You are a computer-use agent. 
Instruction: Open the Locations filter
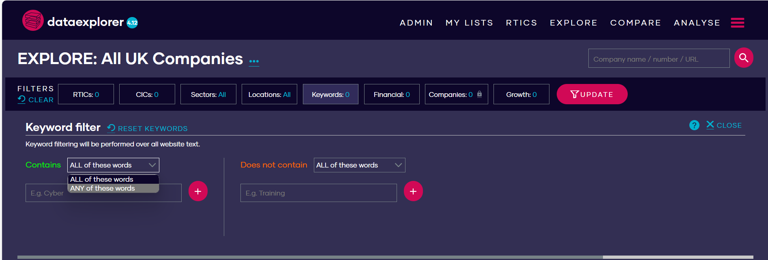(x=269, y=94)
